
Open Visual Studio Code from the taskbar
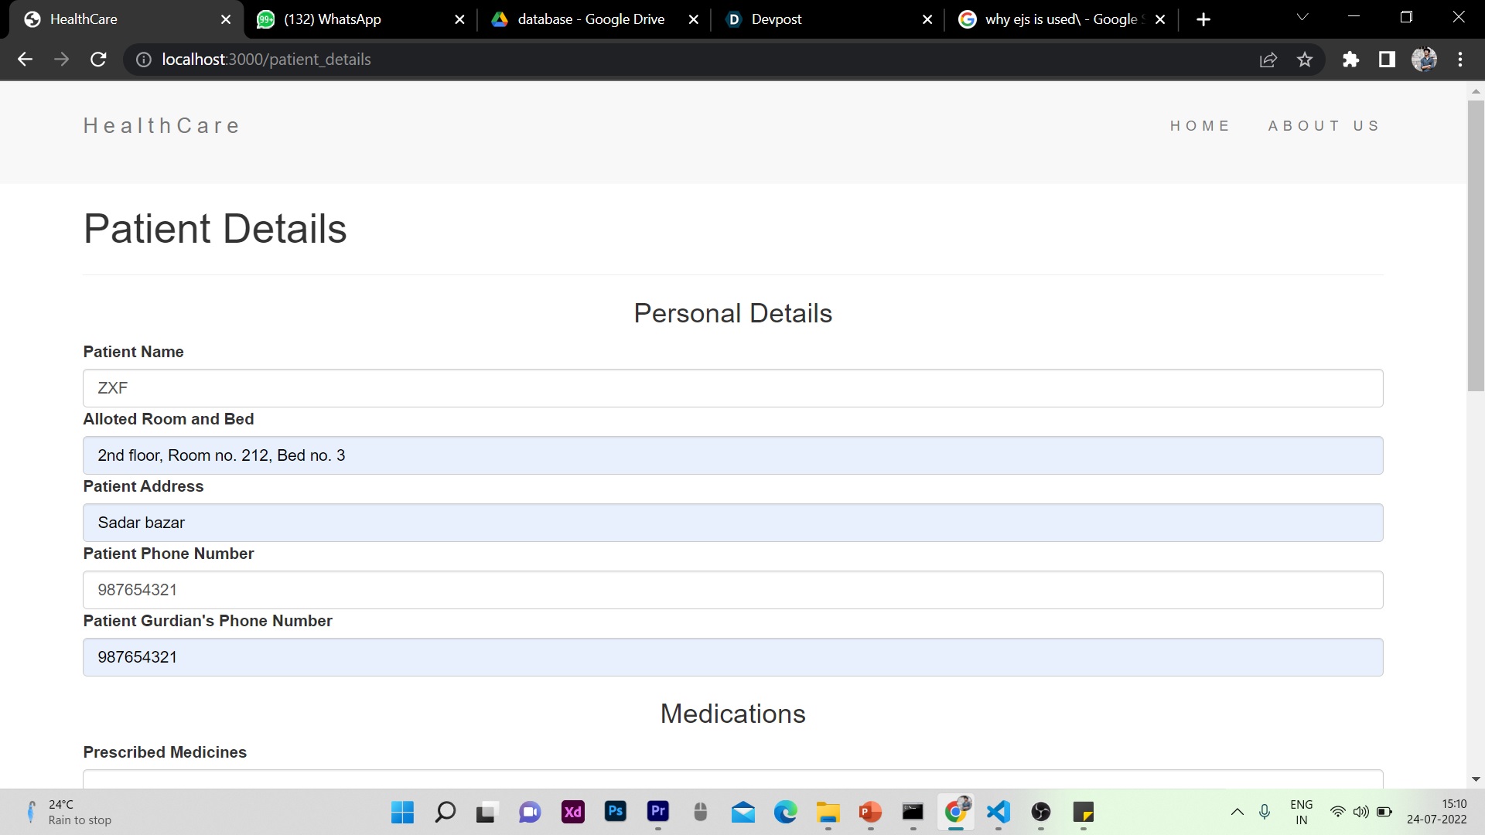point(998,812)
